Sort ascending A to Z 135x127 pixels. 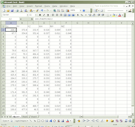click(59, 10)
